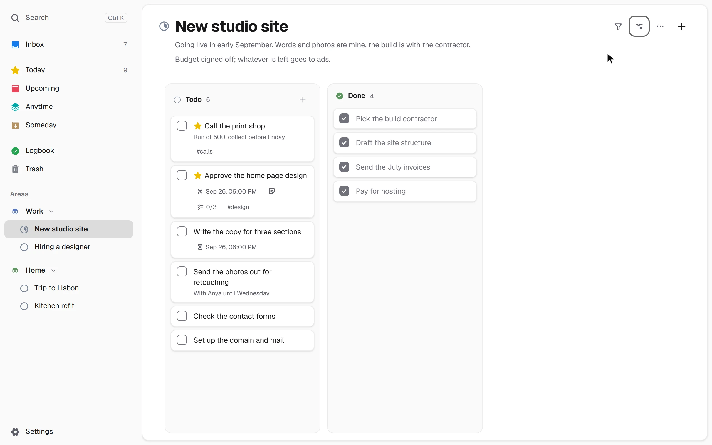Open the Someday list
The width and height of the screenshot is (712, 445).
pyautogui.click(x=68, y=125)
